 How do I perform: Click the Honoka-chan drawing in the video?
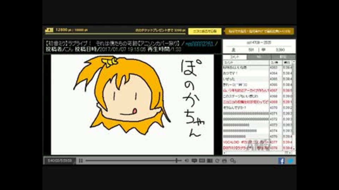coord(122,95)
